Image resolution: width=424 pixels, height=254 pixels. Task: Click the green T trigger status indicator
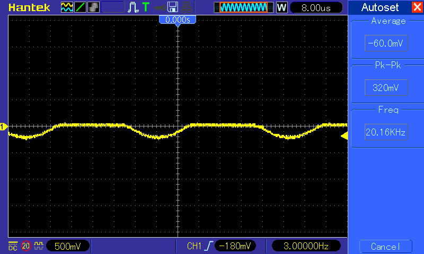(146, 7)
